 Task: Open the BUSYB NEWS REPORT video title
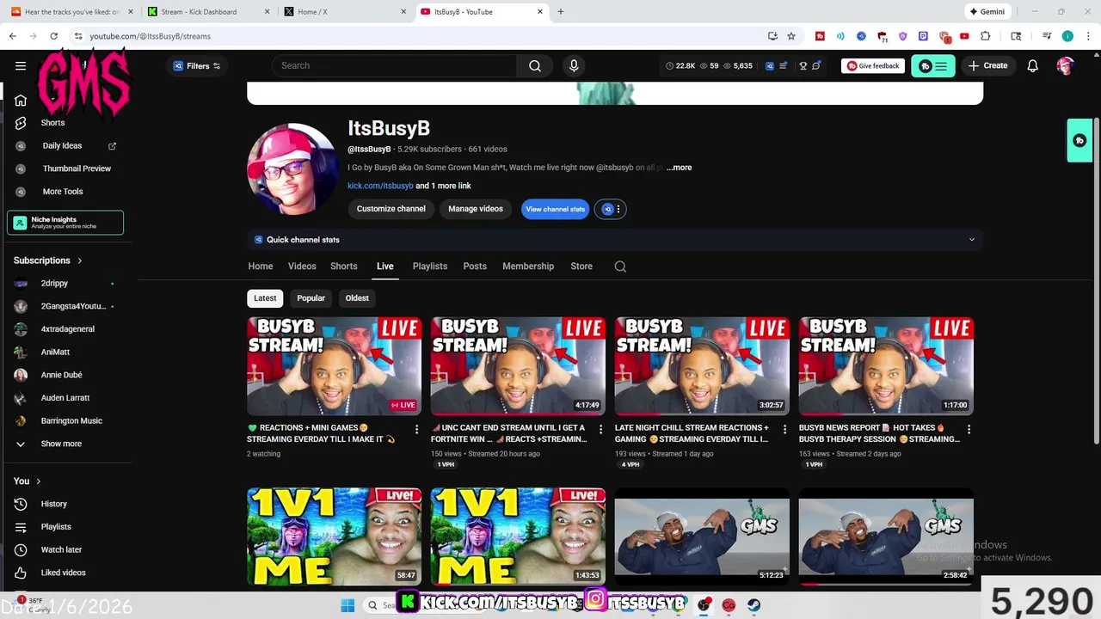tap(879, 433)
